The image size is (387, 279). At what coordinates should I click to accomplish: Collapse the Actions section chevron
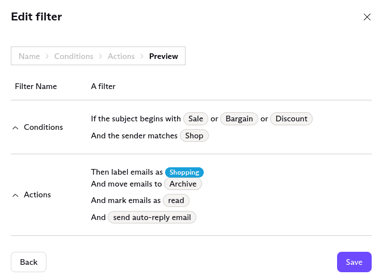[15, 195]
